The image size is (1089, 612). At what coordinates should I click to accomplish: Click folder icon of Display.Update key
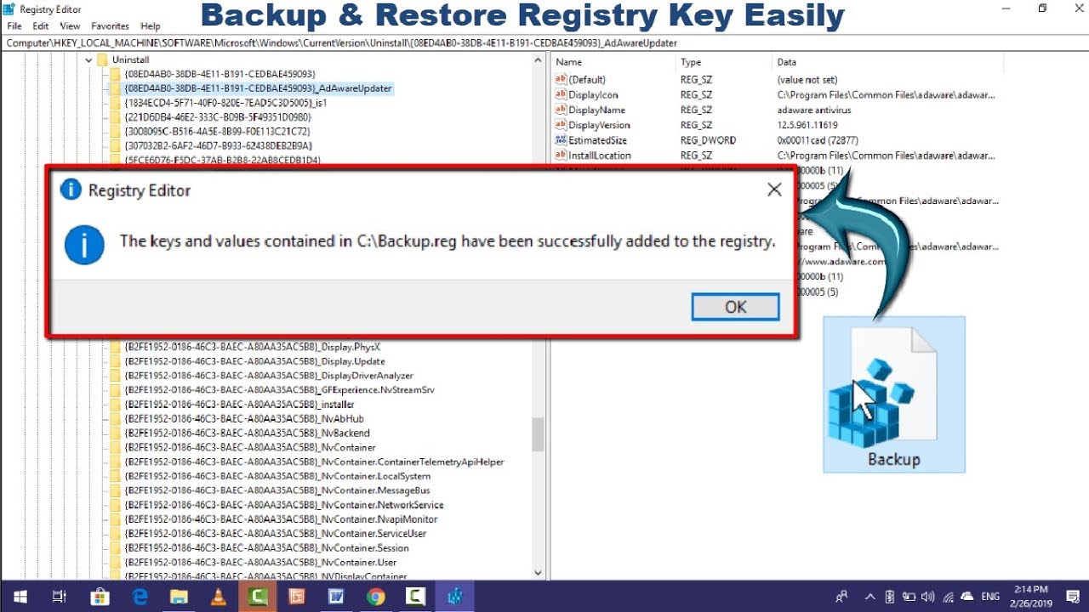coord(116,361)
